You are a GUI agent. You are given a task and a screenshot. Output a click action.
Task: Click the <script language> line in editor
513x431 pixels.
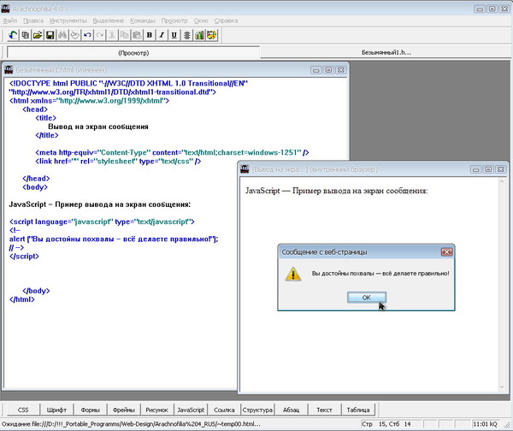[102, 221]
